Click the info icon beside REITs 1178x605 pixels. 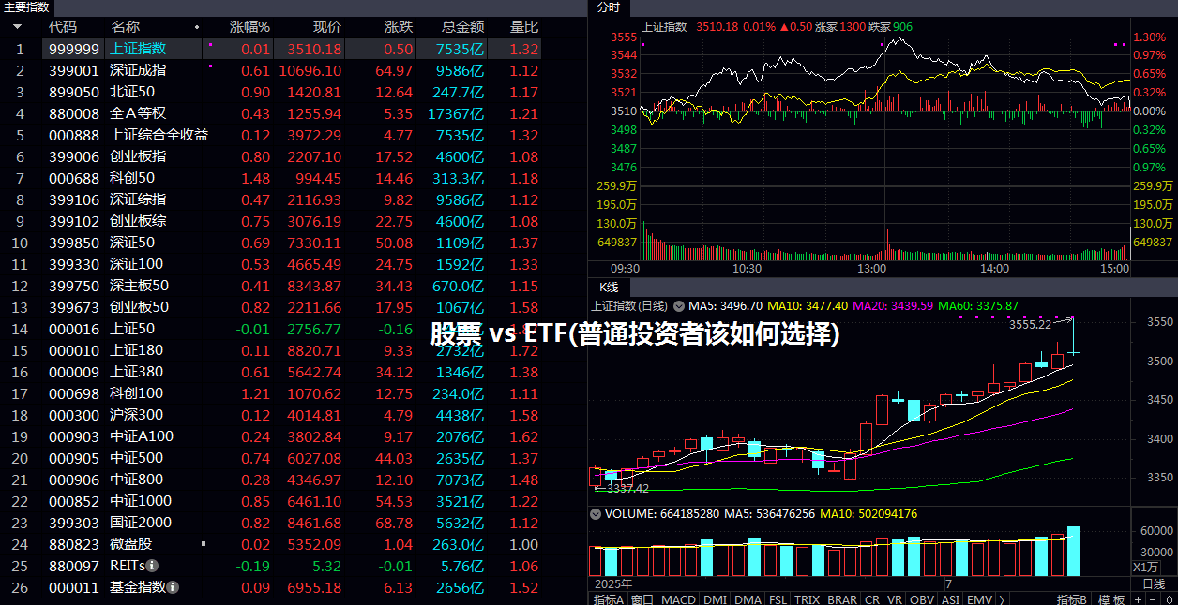click(152, 566)
